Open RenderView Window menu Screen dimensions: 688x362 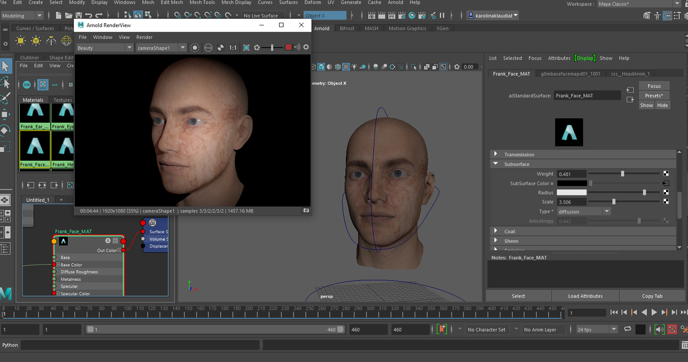pos(103,37)
